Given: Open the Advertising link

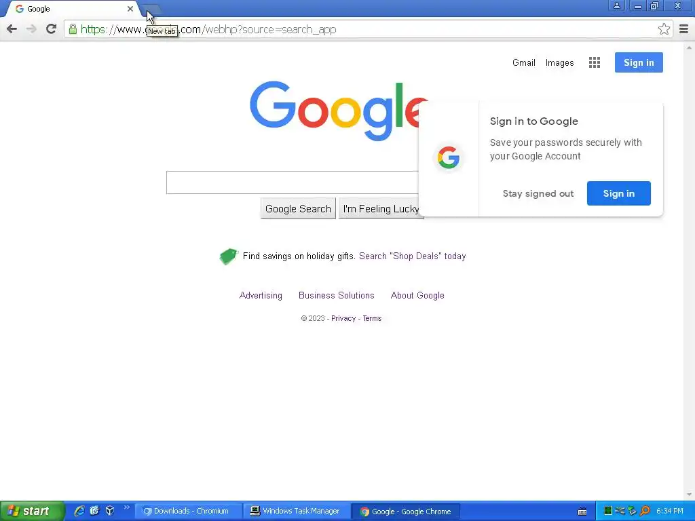Looking at the screenshot, I should tap(261, 296).
